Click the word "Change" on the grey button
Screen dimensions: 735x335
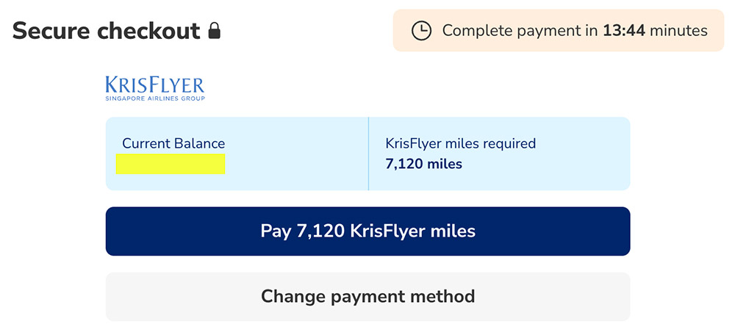point(294,297)
